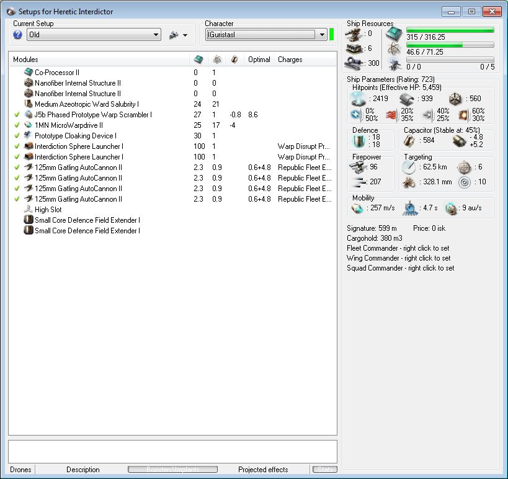Open the Stats tab
Viewport: 508px width, 479px height.
(x=325, y=469)
